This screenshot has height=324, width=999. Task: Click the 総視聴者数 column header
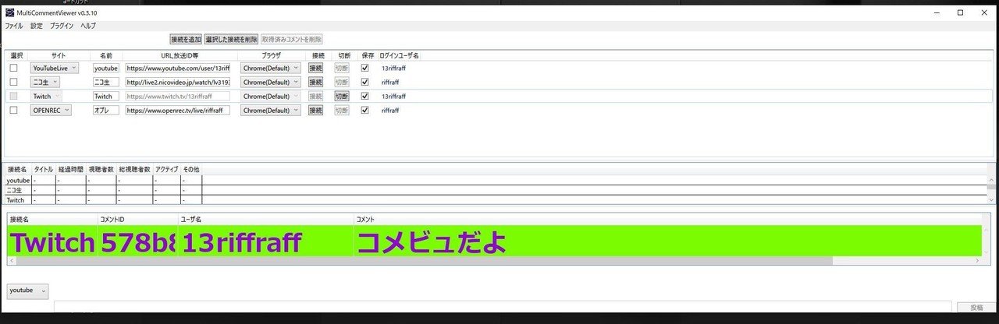pyautogui.click(x=134, y=169)
